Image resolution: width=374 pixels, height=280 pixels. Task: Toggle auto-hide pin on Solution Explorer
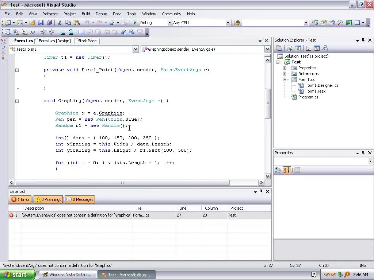pyautogui.click(x=363, y=40)
